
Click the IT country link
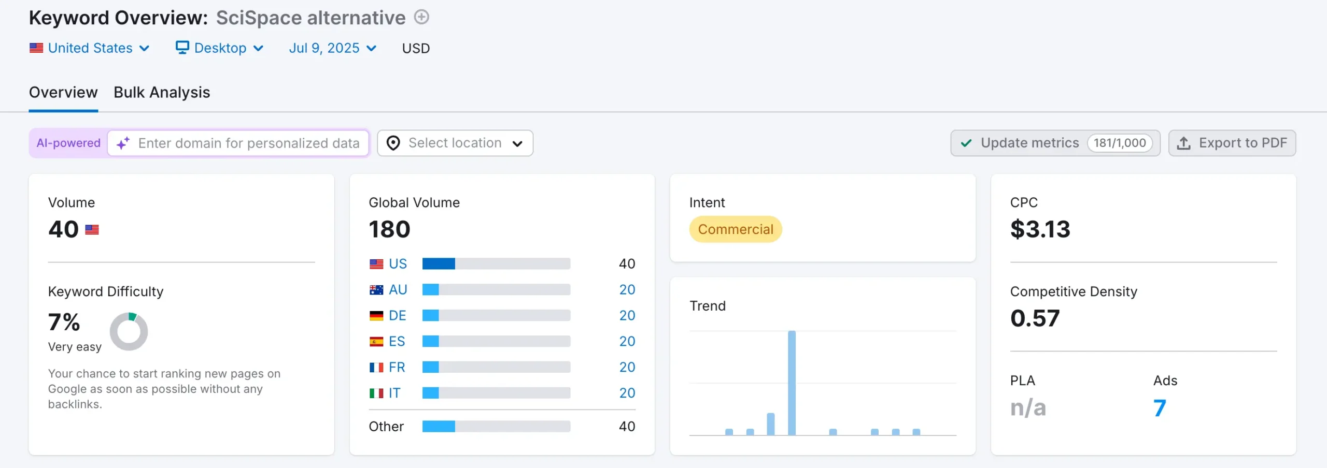pyautogui.click(x=394, y=393)
